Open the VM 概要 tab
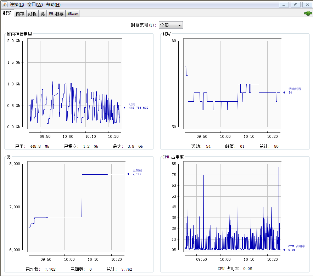 [x=56, y=14]
